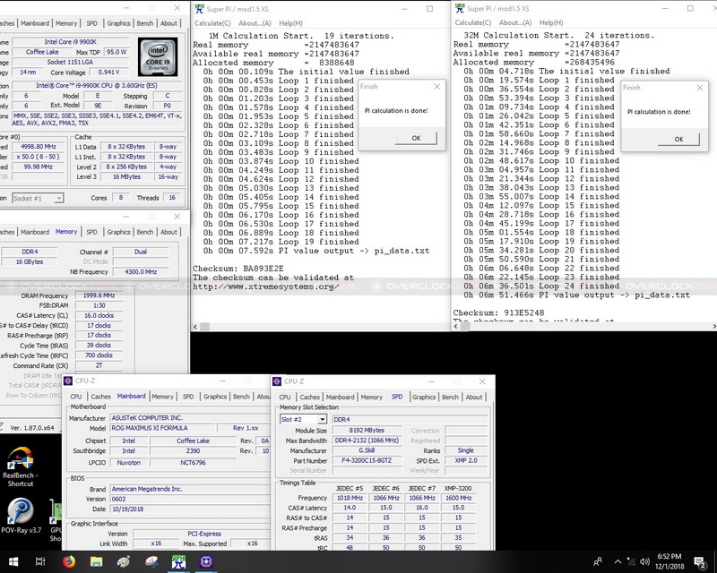This screenshot has height=573, width=717.
Task: Click the Intel Core i9 X-series logo
Action: 158,57
